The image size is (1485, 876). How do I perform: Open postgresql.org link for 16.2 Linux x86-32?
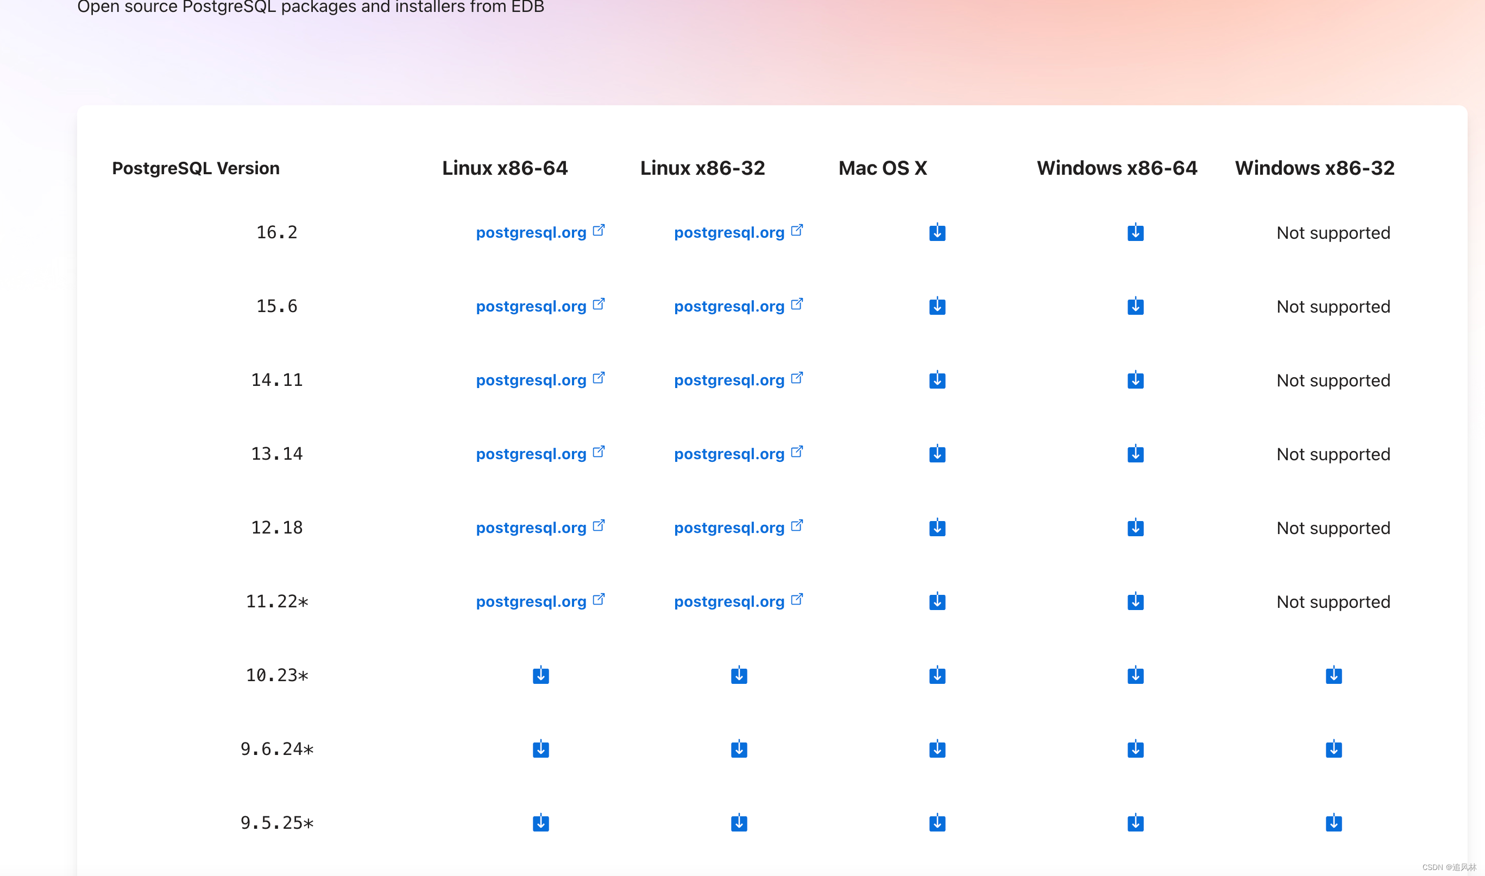(738, 233)
